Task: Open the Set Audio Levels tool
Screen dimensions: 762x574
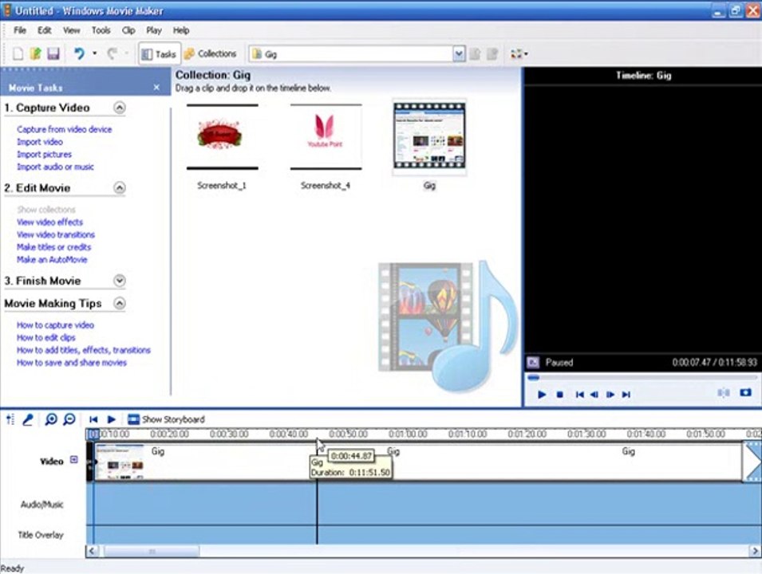Action: click(10, 419)
